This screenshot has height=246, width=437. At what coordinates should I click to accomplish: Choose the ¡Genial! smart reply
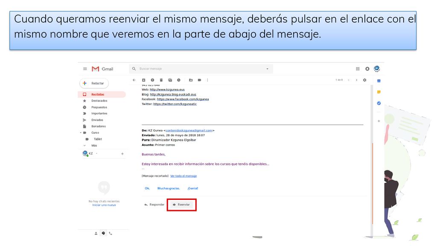point(193,188)
